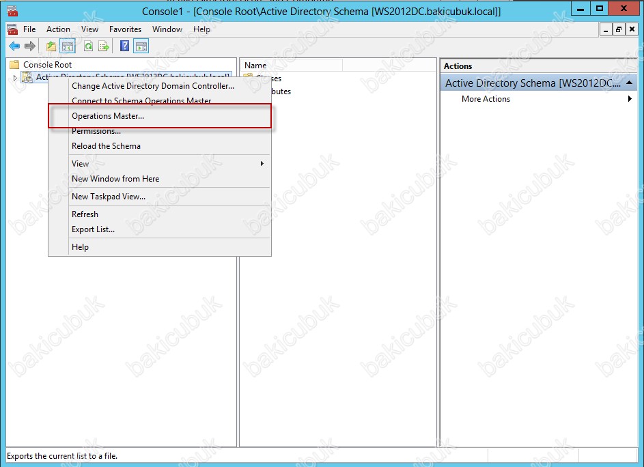644x467 pixels.
Task: Click Help in context menu
Action: (x=160, y=247)
